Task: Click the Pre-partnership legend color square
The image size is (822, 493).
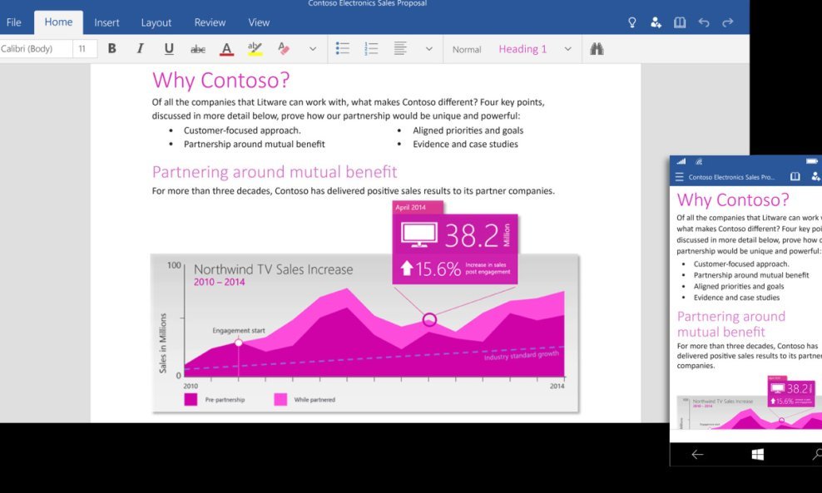Action: pyautogui.click(x=191, y=399)
